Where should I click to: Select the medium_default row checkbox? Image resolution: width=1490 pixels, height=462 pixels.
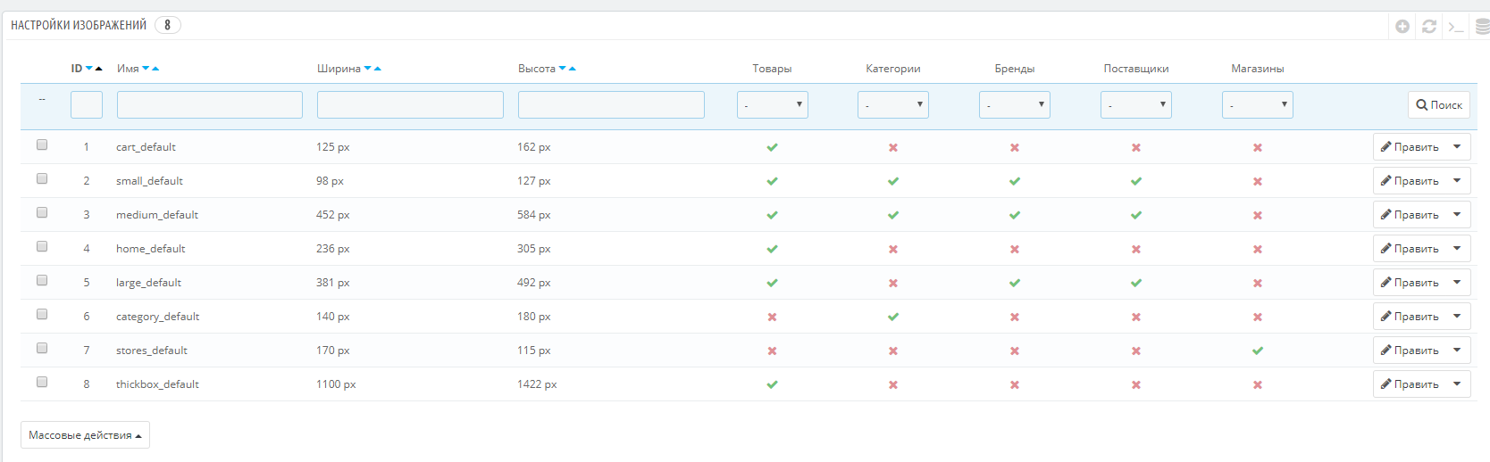click(x=42, y=212)
